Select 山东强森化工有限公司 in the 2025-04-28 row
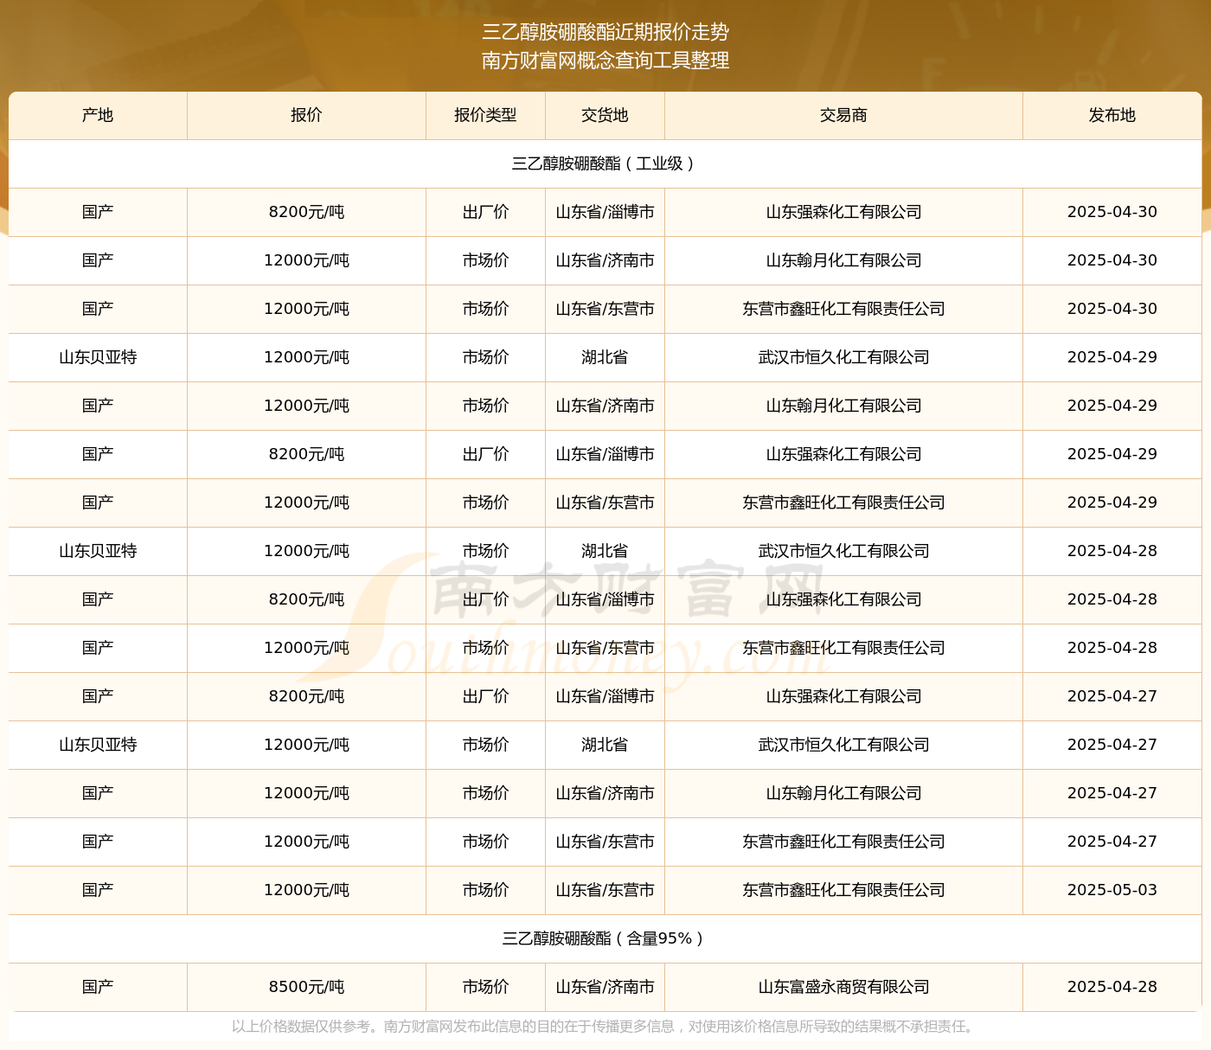Image resolution: width=1211 pixels, height=1050 pixels. (843, 599)
